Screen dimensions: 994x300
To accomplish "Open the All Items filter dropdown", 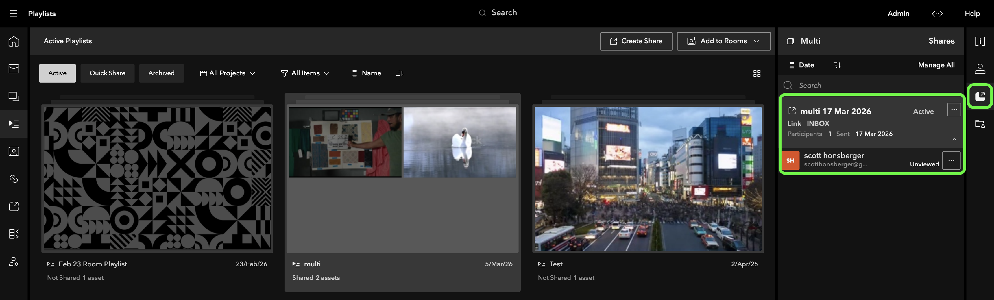I will tap(305, 73).
